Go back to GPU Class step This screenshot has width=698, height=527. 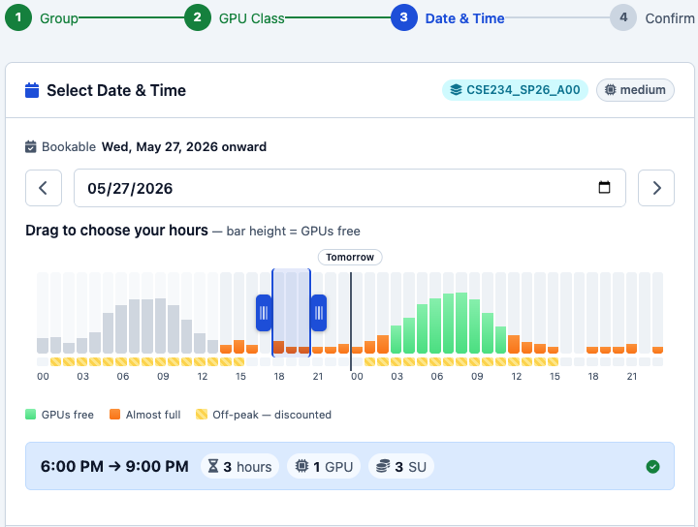point(198,17)
